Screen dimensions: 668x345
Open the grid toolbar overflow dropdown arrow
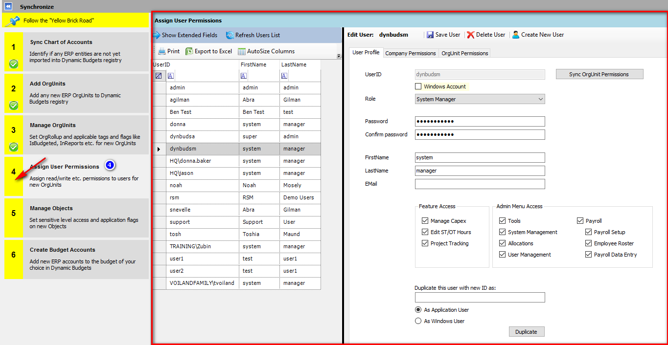(339, 56)
